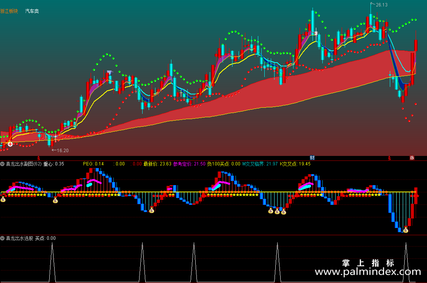Click the right red dollar axis marker
This screenshot has height=283, width=427.
coord(389,158)
